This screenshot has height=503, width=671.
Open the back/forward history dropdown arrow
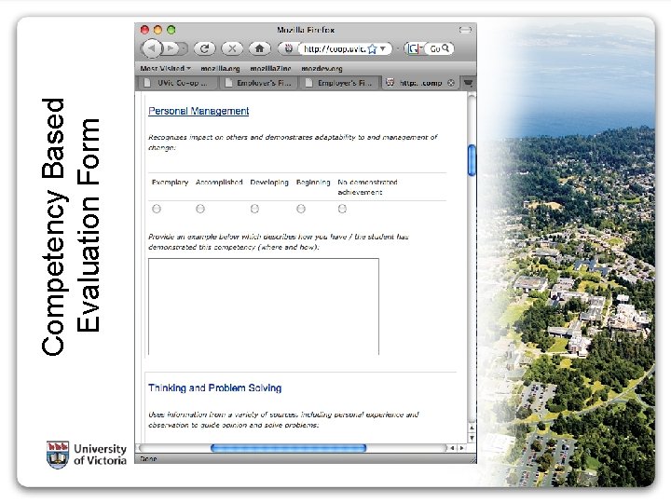tap(184, 48)
